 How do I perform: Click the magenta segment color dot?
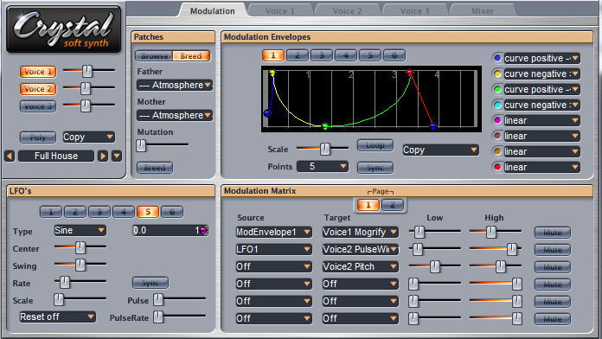497,120
